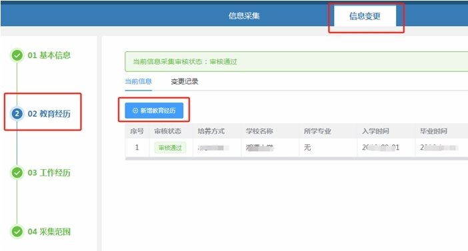Click the blue number 2 step icon
The width and height of the screenshot is (468, 251).
pos(17,114)
